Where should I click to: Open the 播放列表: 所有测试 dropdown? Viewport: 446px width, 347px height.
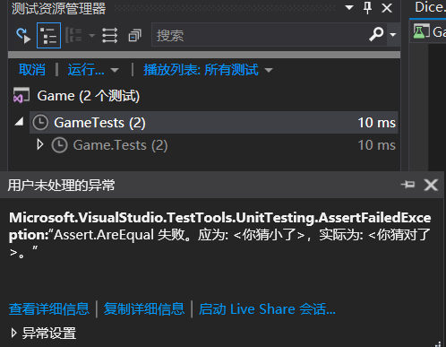click(x=208, y=70)
